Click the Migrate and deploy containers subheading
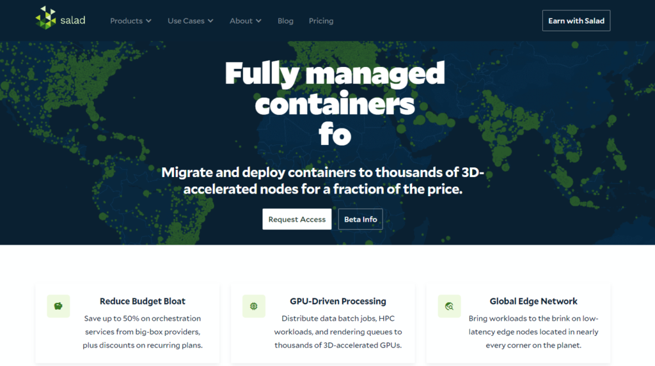This screenshot has height=366, width=655. (323, 181)
